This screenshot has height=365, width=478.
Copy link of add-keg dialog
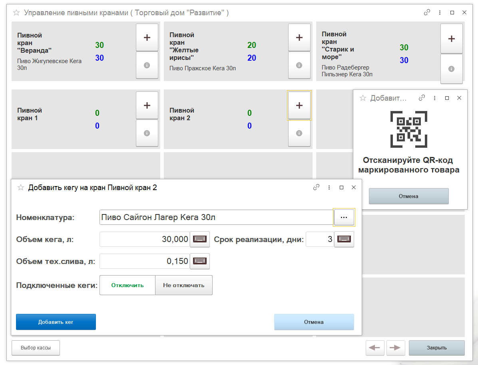[316, 187]
